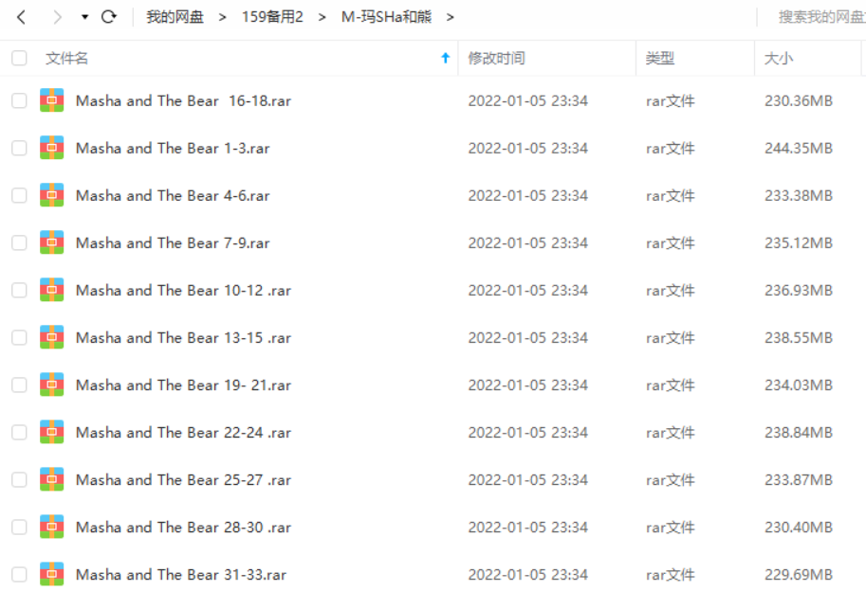This screenshot has height=591, width=866.
Task: Expand the chevron after M-玛SHa和熊 breadcrumb
Action: tap(451, 18)
